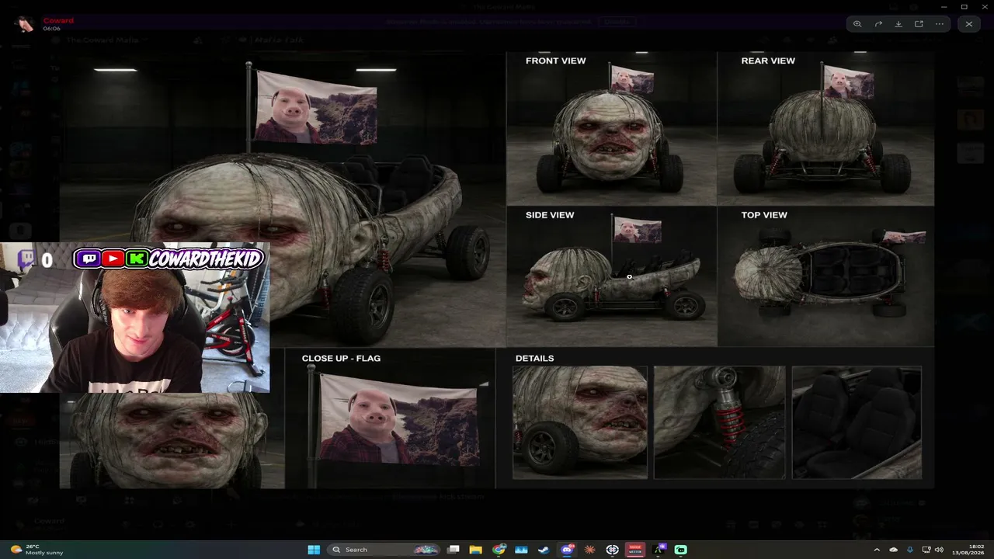This screenshot has height=559, width=994.
Task: Click the YouTube logo in webcam overlay
Action: coord(113,259)
